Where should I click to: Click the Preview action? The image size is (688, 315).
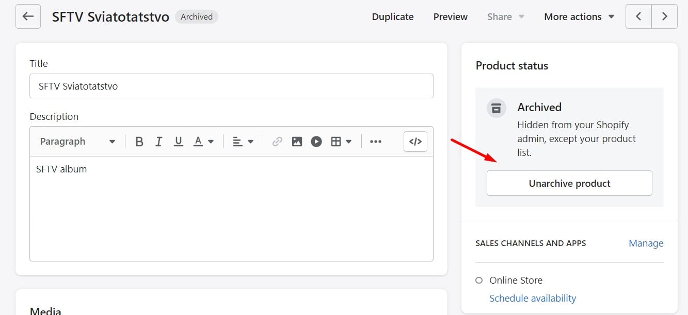(x=451, y=17)
